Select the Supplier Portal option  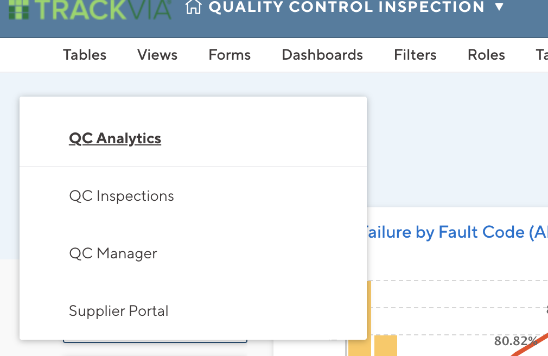pos(118,311)
